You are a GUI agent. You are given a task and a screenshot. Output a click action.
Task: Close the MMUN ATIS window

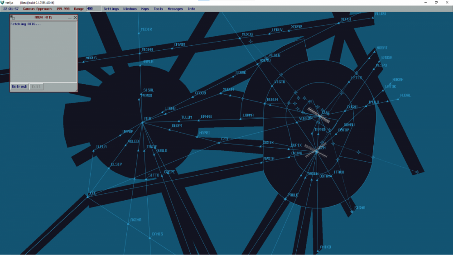pyautogui.click(x=75, y=18)
